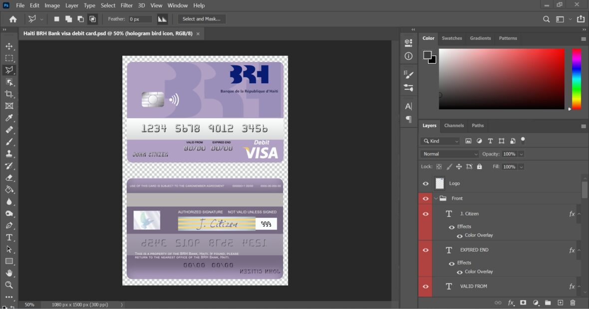
Task: Open the Opacity dropdown arrow
Action: pos(521,154)
